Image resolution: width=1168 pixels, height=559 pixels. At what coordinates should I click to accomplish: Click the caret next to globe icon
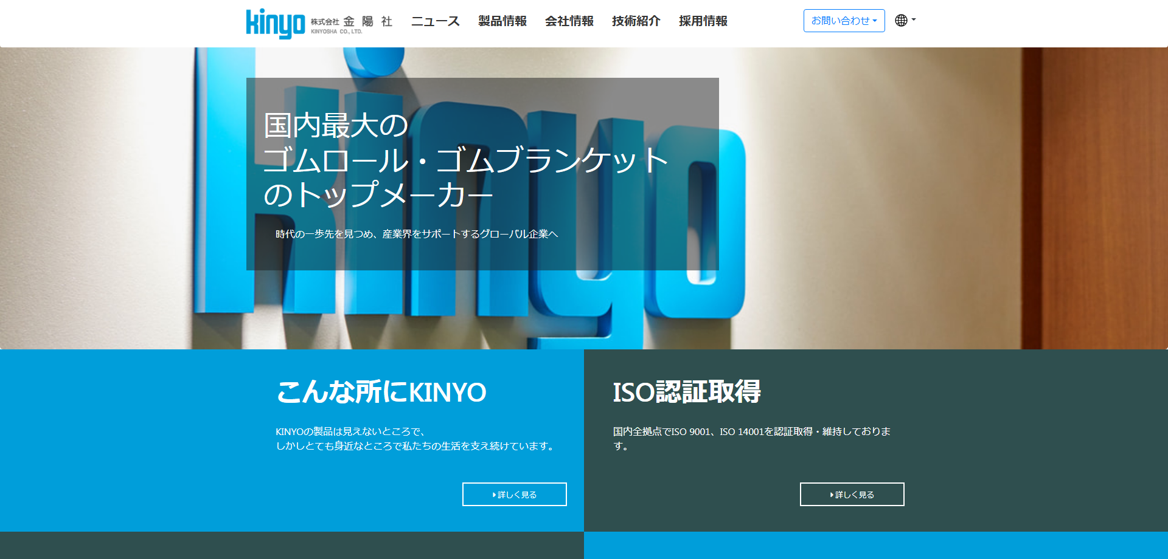914,19
